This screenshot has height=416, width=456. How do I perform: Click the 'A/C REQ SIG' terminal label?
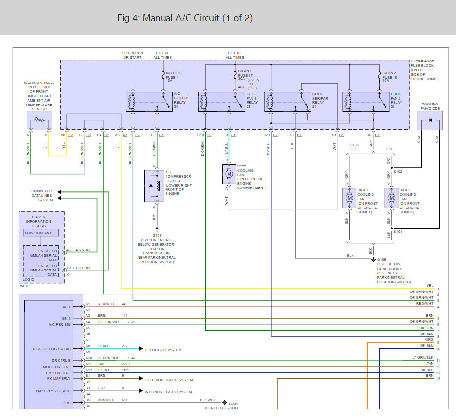pos(60,324)
